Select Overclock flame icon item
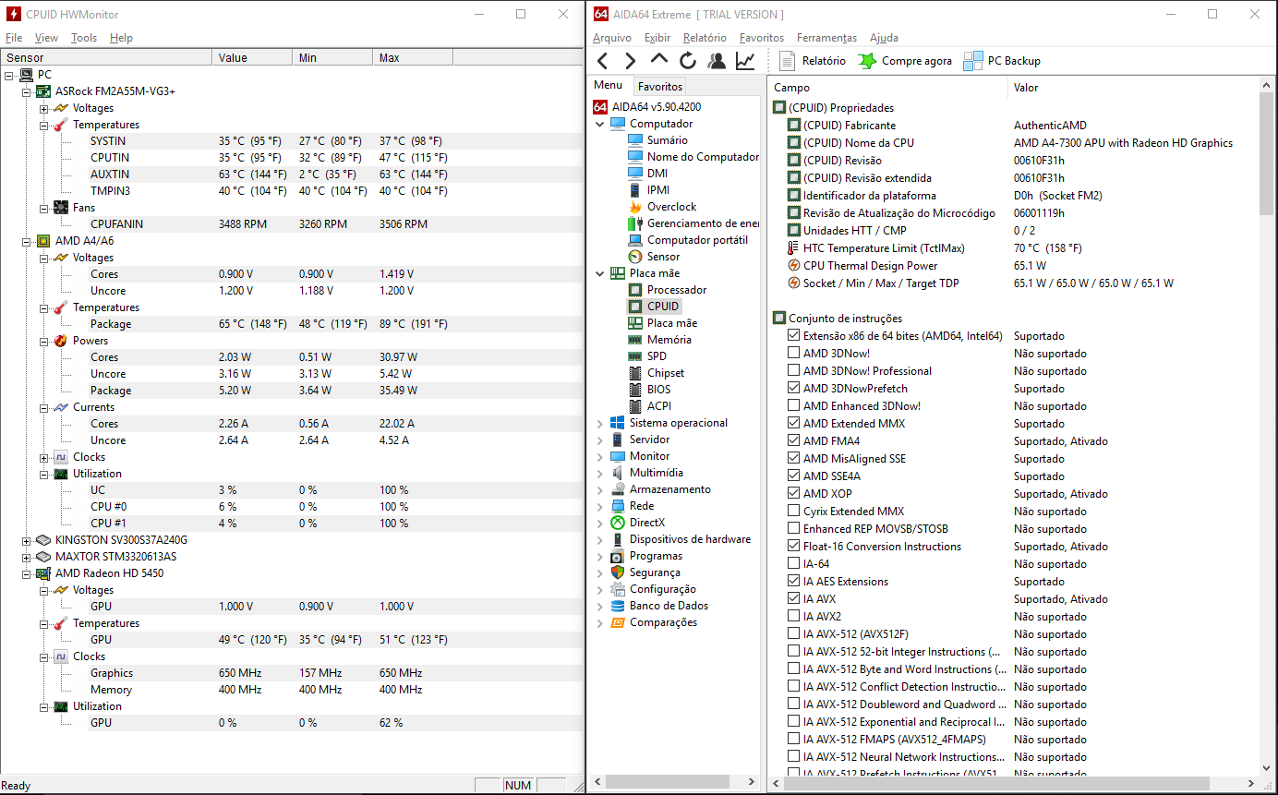The width and height of the screenshot is (1278, 795). coord(635,207)
